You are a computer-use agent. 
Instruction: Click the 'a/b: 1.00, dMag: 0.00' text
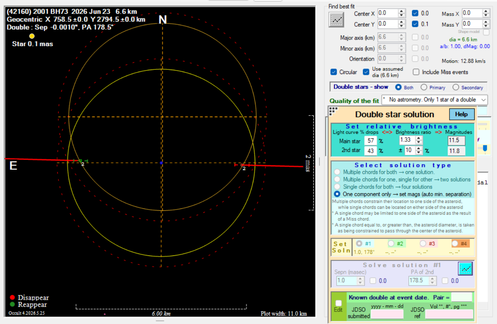coord(465,46)
